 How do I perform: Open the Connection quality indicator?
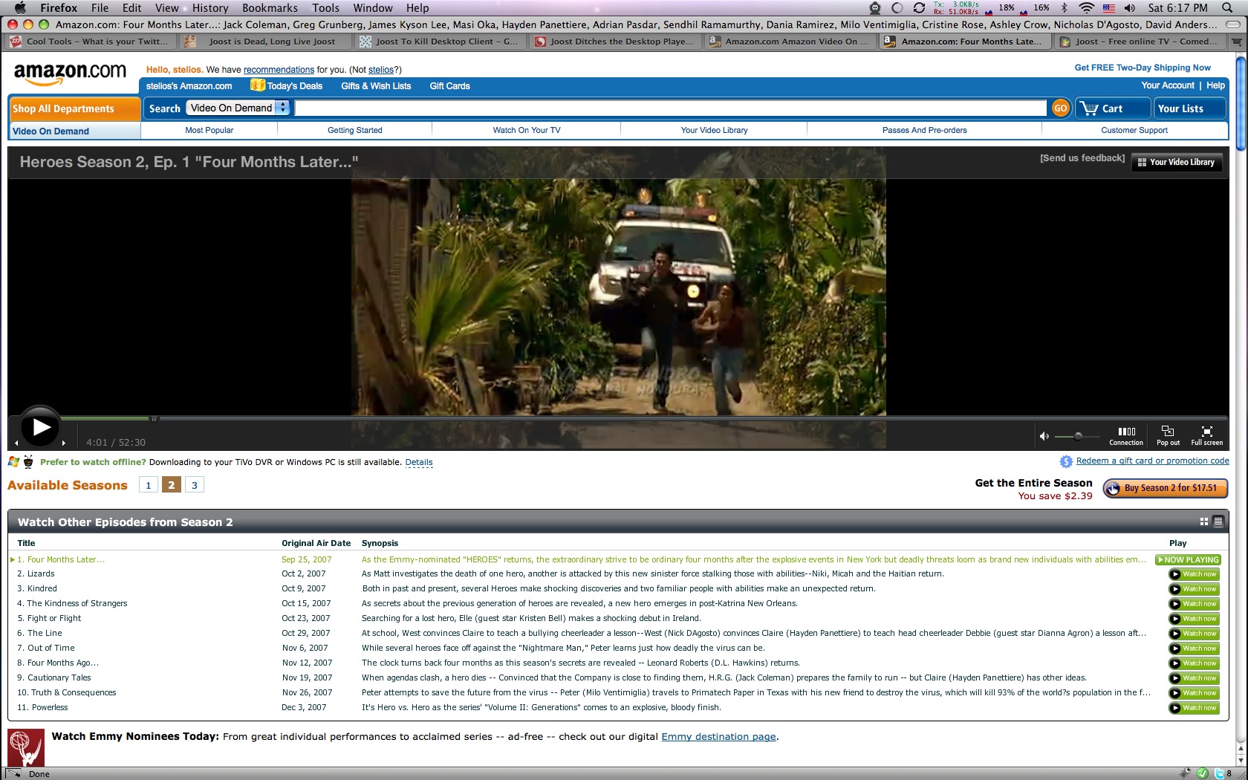point(1126,435)
